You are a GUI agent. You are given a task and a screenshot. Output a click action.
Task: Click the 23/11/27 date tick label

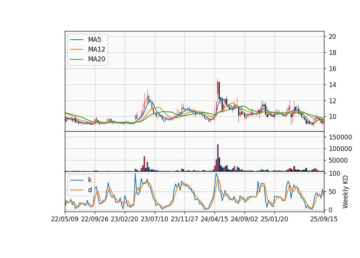(184, 219)
